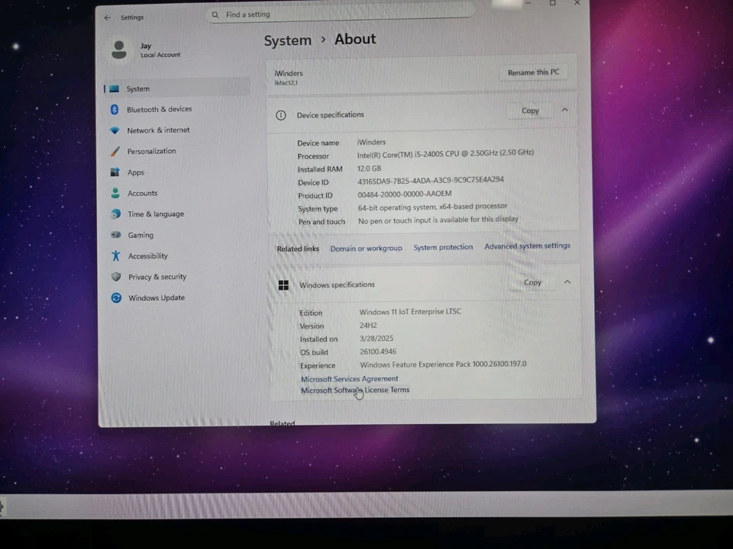The image size is (733, 549).
Task: Click the back arrow in Settings
Action: 107,17
